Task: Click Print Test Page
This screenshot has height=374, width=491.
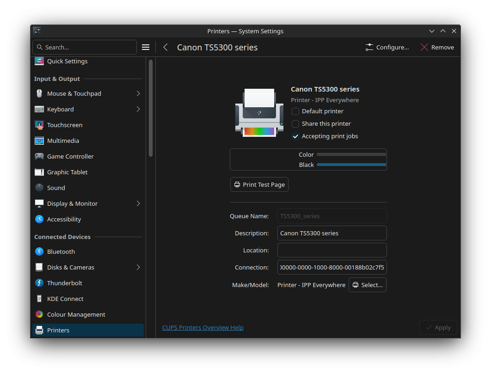Action: (x=259, y=184)
